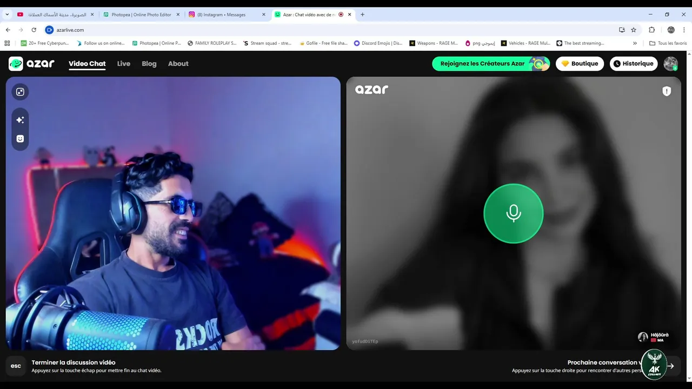Click Rejoignez les Créateurs Azar banner
This screenshot has width=692, height=389.
click(491, 64)
